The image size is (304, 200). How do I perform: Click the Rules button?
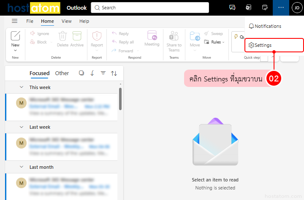coord(212,42)
